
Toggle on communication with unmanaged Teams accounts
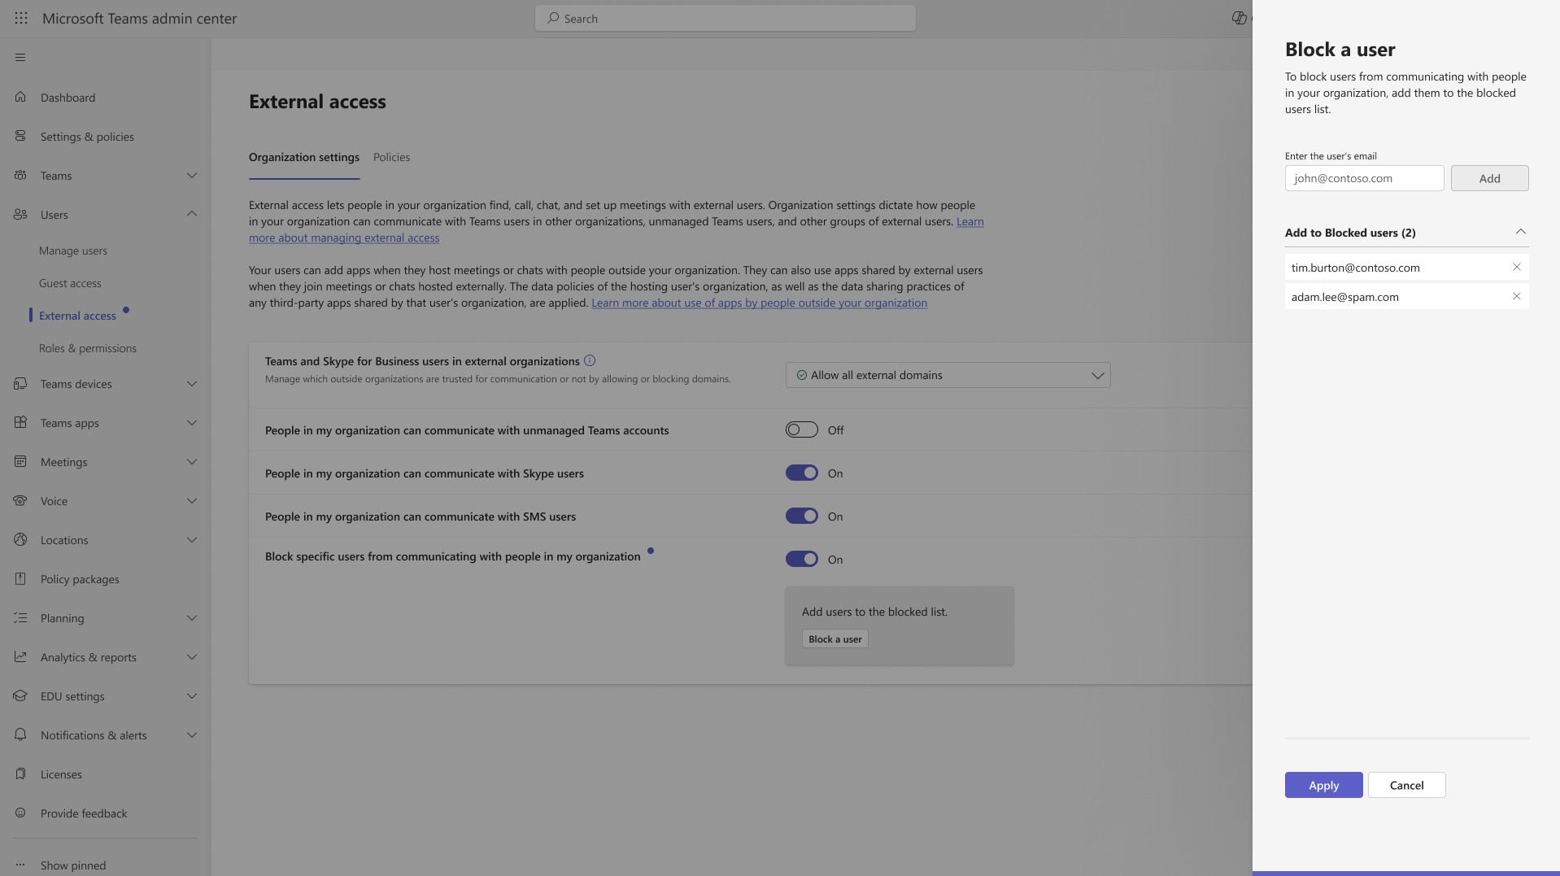[802, 429]
